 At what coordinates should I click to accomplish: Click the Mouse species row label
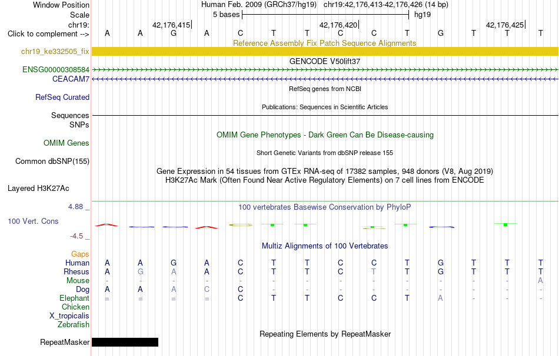78,281
